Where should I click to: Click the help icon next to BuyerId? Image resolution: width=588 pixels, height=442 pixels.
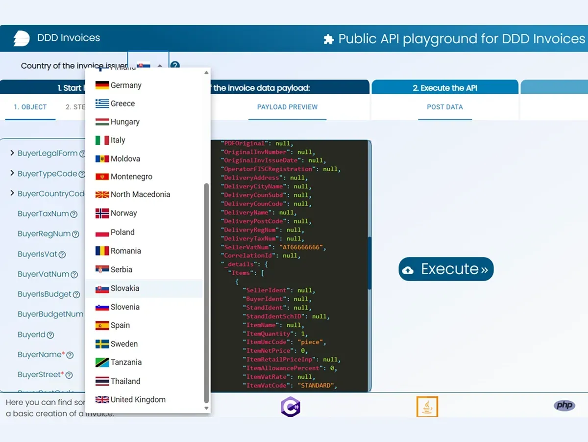coord(50,335)
